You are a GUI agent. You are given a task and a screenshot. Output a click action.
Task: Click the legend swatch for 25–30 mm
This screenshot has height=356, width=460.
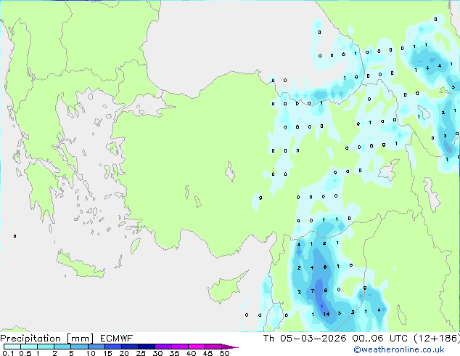click(x=147, y=347)
